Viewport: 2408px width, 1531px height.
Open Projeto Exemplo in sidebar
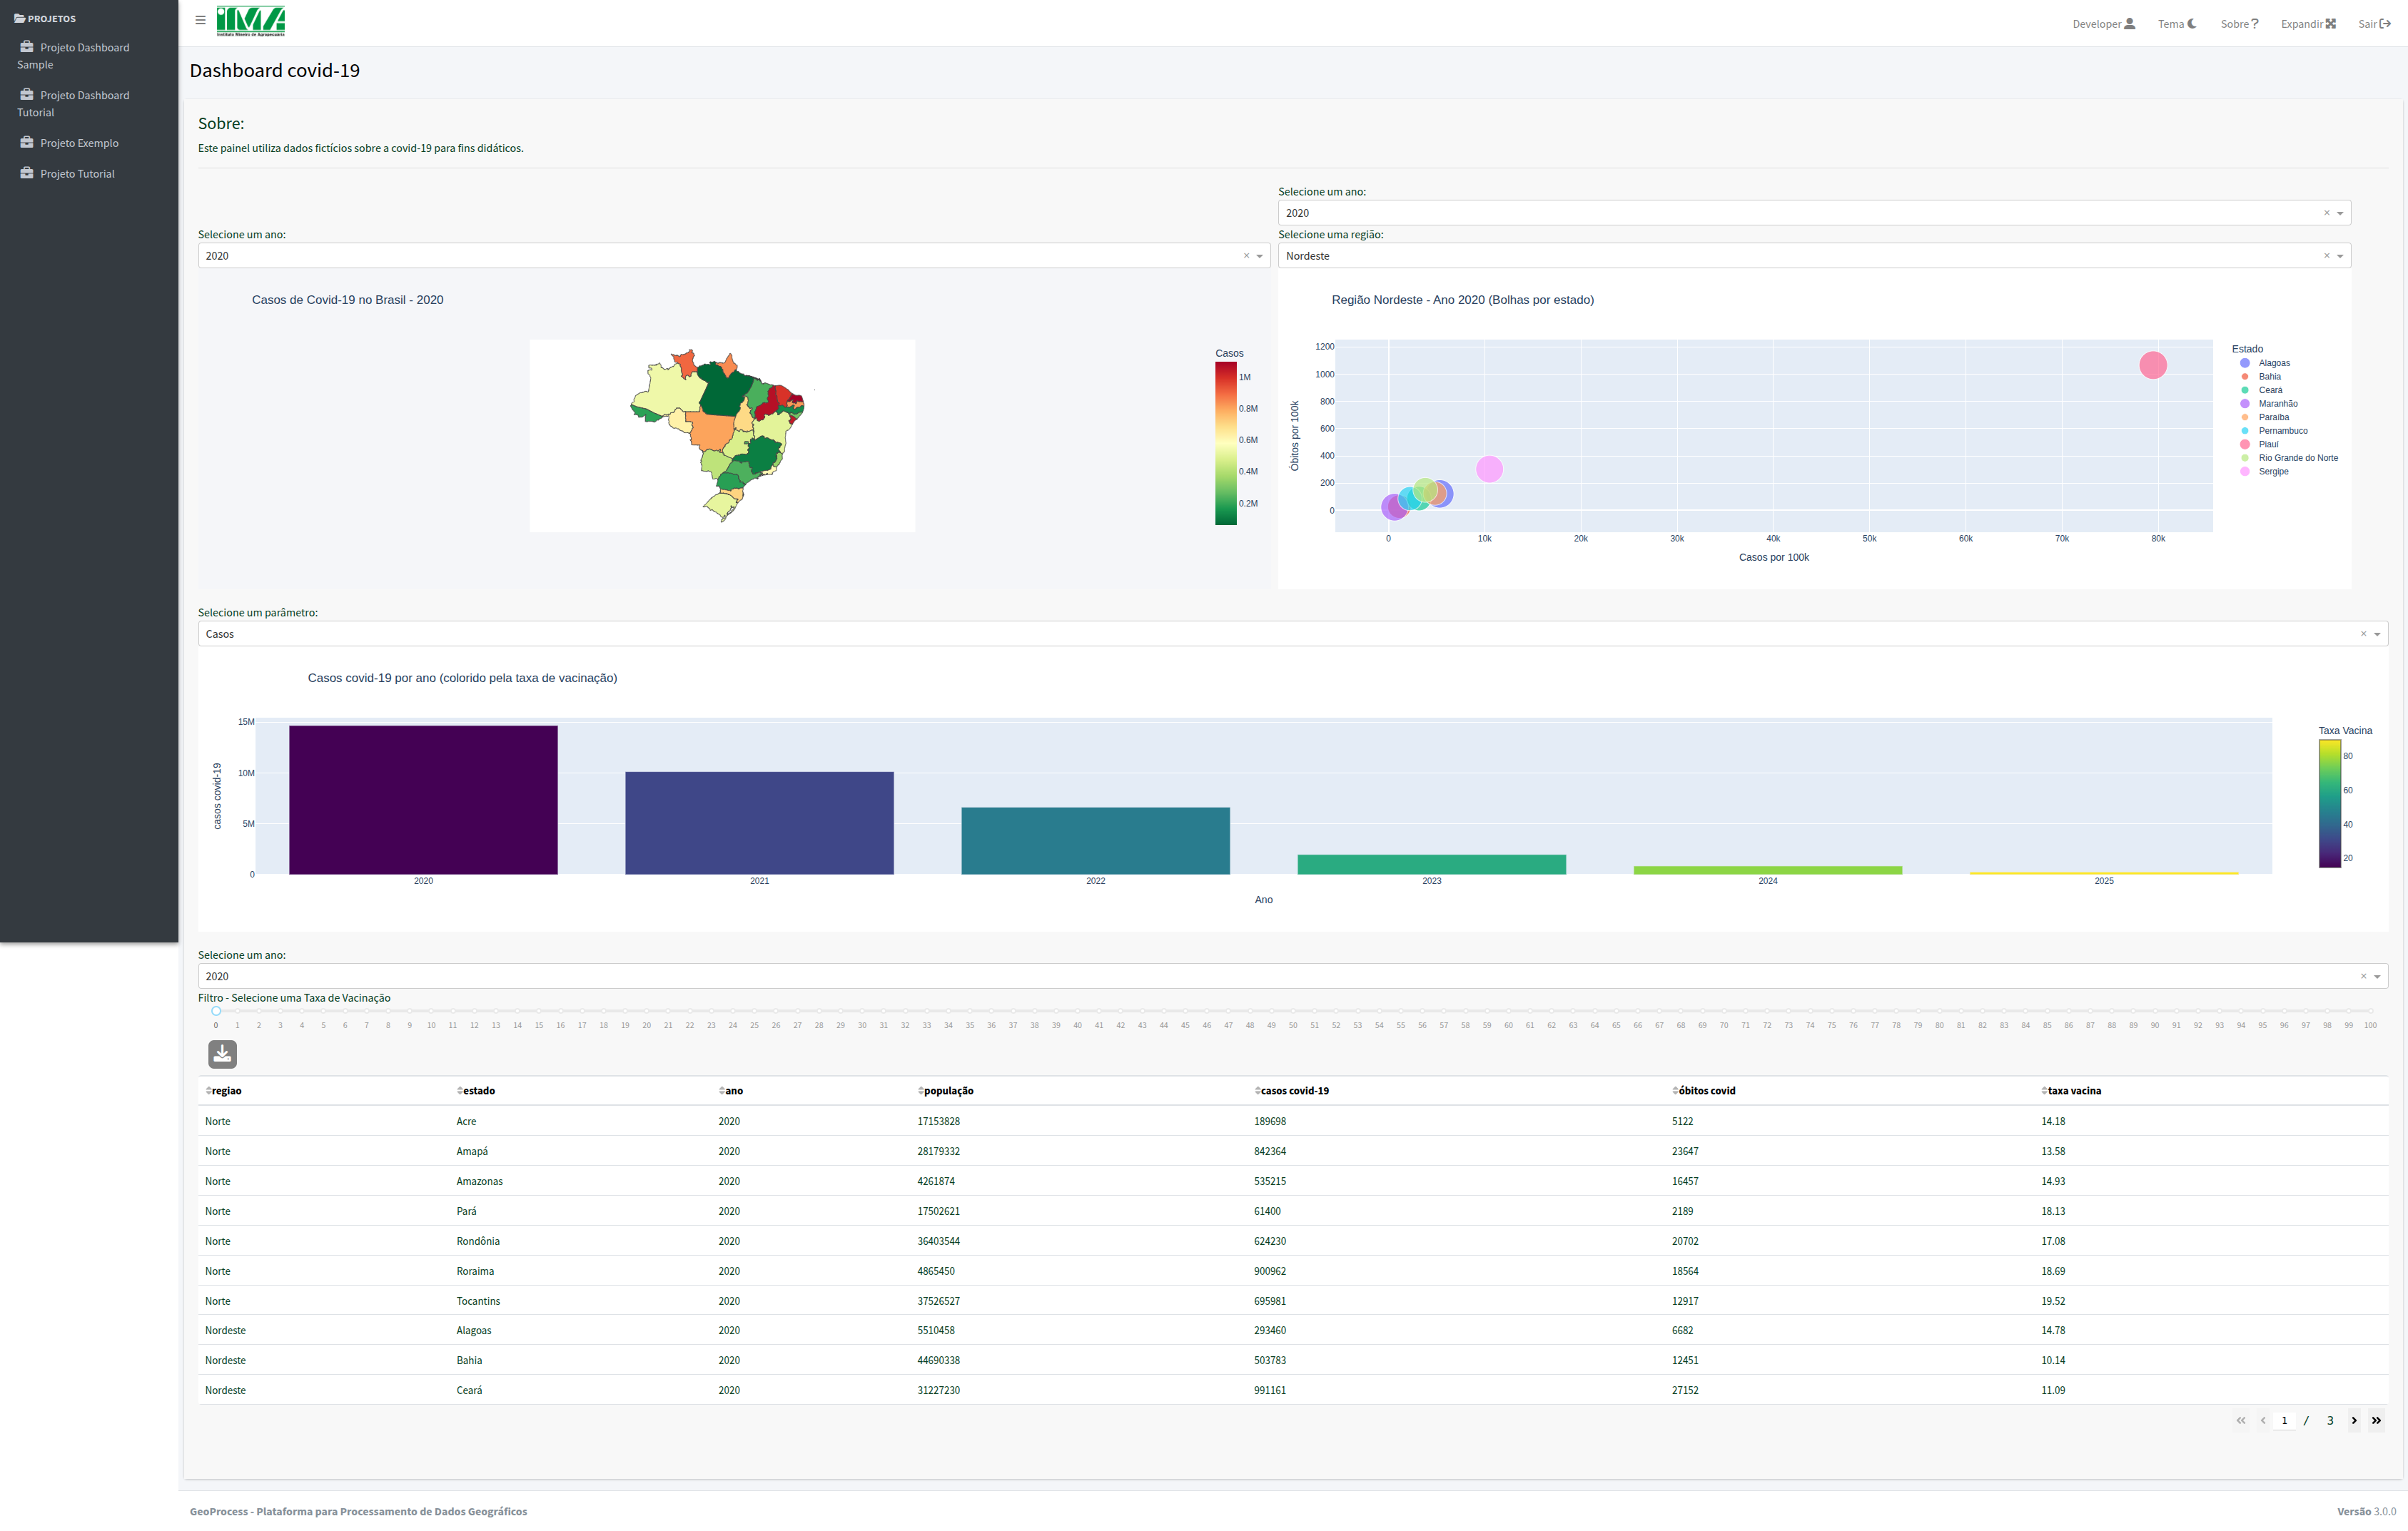point(79,143)
